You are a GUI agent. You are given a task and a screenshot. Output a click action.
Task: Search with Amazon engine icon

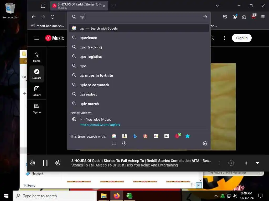(124, 136)
